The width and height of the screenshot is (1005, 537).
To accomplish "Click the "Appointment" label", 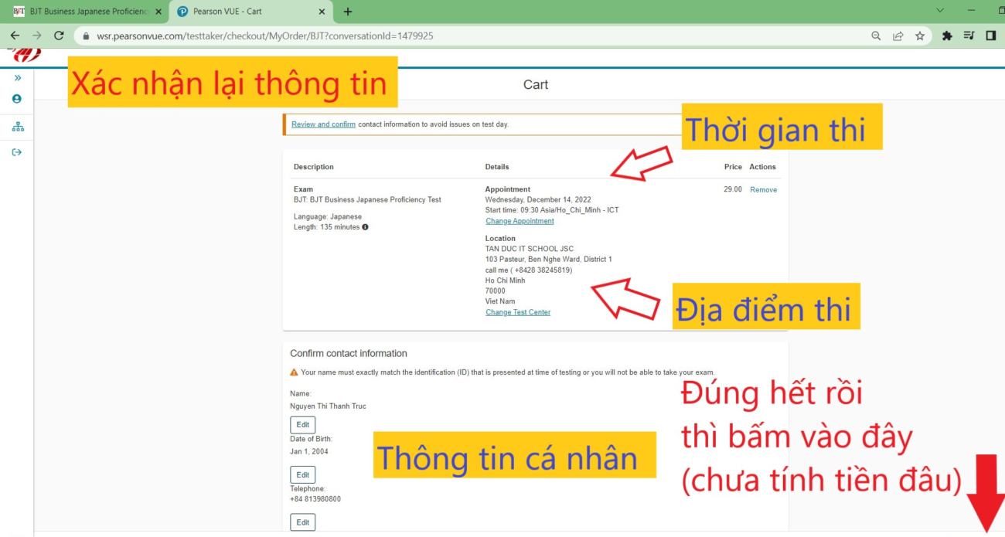I will pos(508,189).
